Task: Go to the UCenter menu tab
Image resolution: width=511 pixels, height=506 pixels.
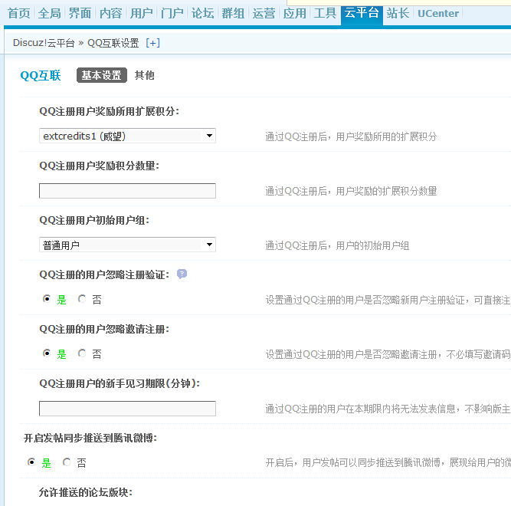Action: (x=438, y=13)
